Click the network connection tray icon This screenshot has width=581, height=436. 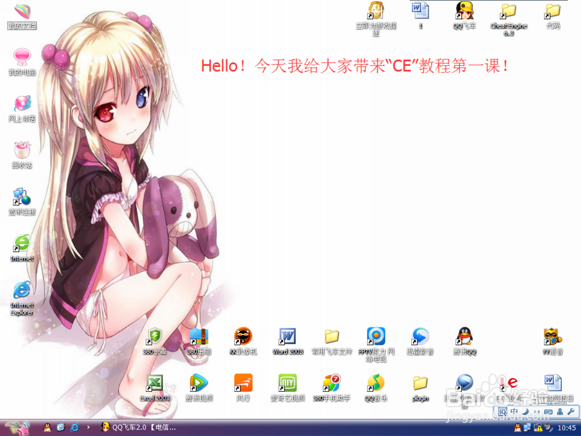tap(528, 428)
